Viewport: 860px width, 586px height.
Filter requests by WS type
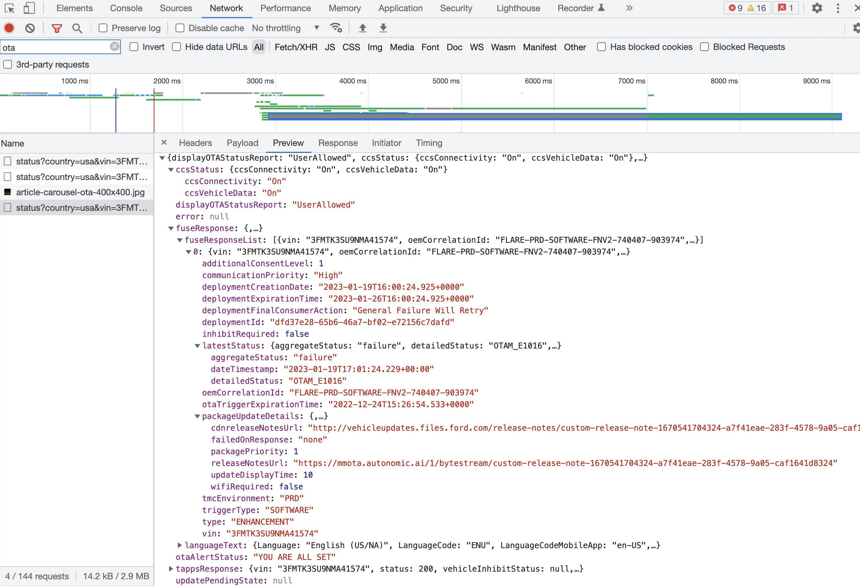[x=477, y=47]
